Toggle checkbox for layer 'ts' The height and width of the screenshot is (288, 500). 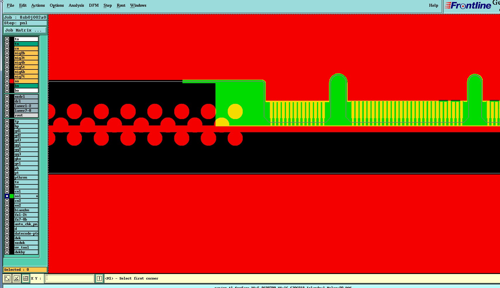[7, 44]
